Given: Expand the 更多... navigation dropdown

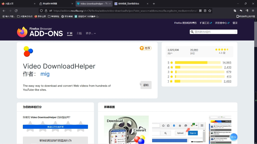Looking at the screenshot, I should (x=90, y=33).
